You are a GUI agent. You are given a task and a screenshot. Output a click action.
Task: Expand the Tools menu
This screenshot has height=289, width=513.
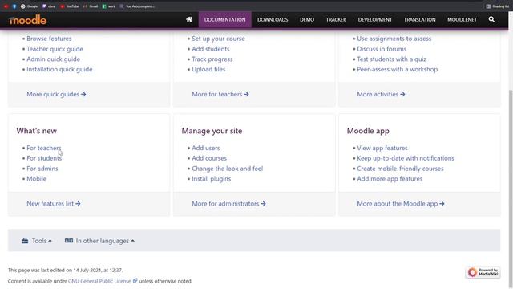pos(37,241)
